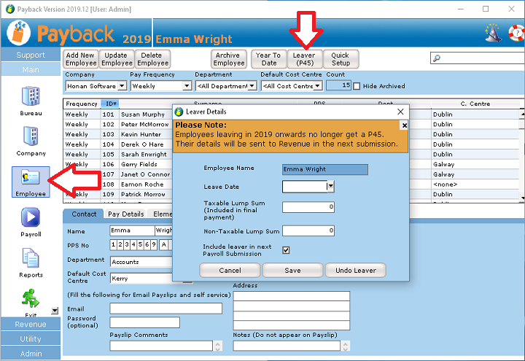This screenshot has height=361, width=525.
Task: Expand the Company dropdown list
Action: tap(122, 86)
